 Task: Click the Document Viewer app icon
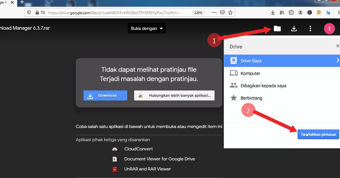(x=115, y=159)
